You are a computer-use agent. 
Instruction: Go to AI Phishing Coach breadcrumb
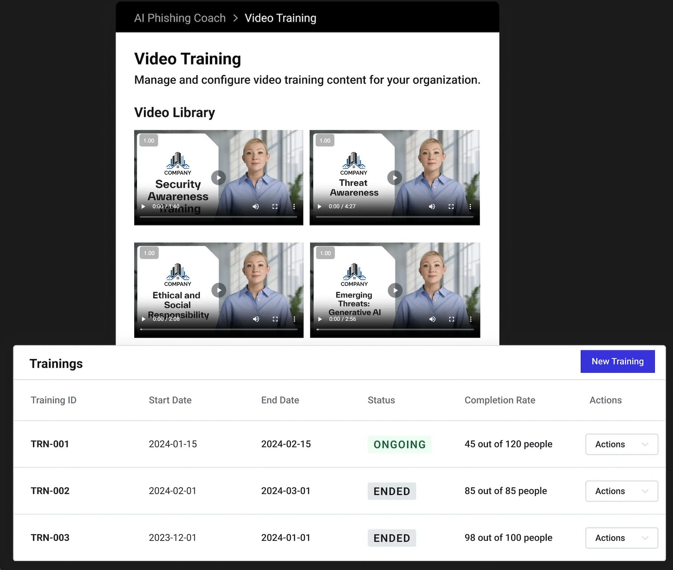pos(180,18)
